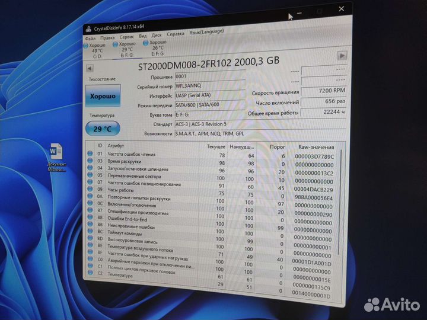Click the ID column header
The width and height of the screenshot is (427, 320).
coord(100,146)
